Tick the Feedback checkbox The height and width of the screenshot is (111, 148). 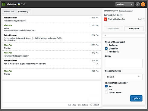pos(106,52)
